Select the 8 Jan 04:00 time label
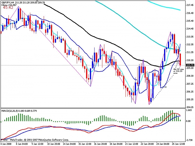This screenshot has height=146, width=195. (x=22, y=144)
